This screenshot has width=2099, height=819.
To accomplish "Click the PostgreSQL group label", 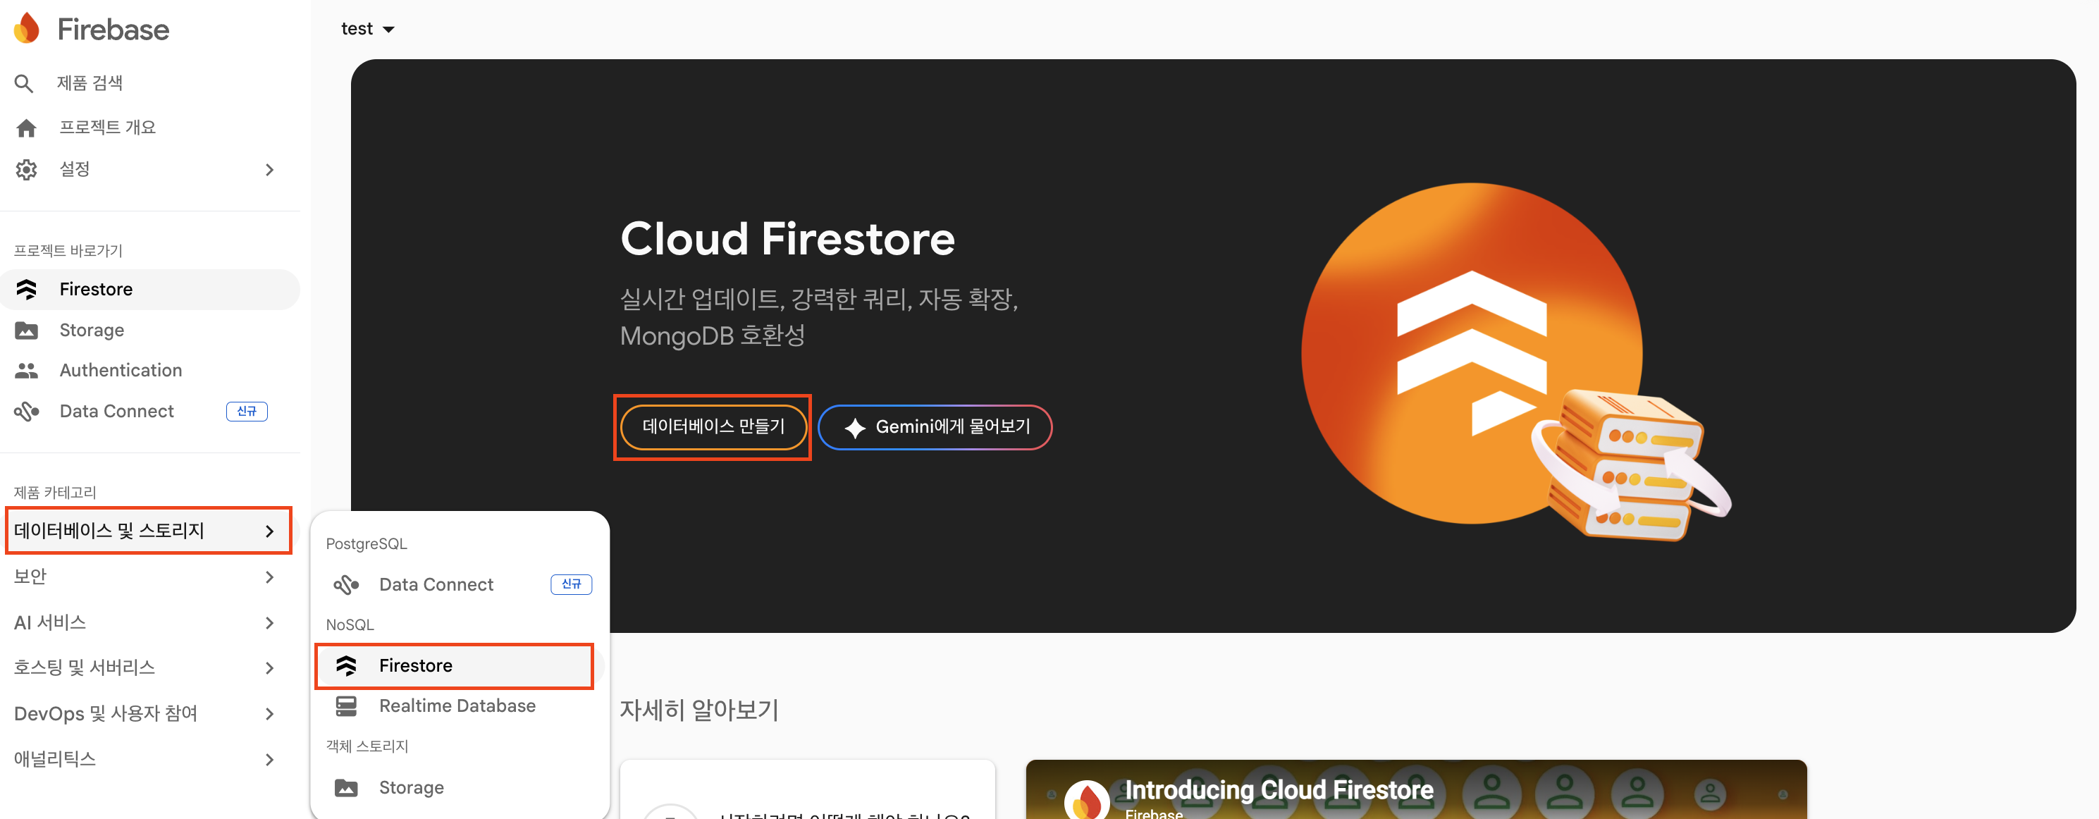I will pyautogui.click(x=366, y=544).
